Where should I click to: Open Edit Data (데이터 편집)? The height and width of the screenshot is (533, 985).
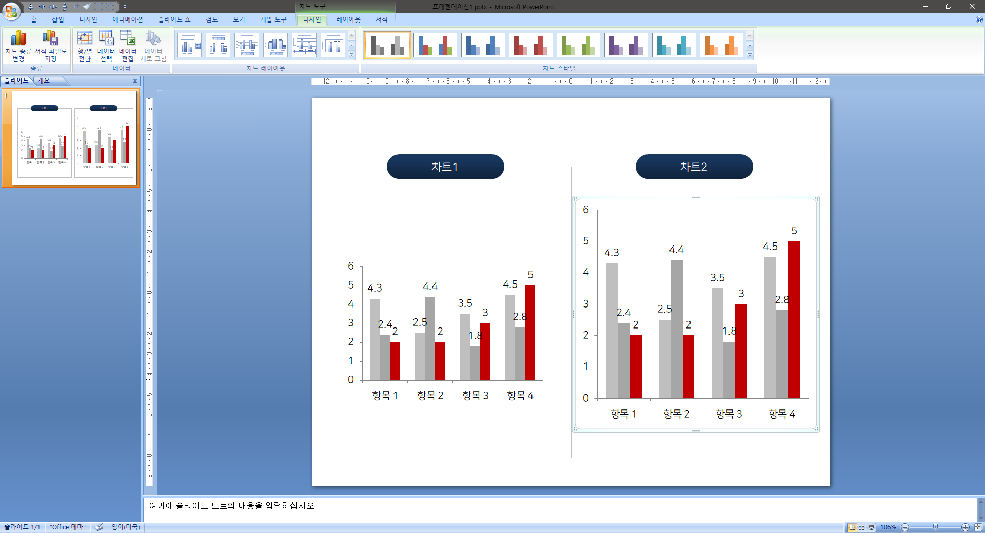click(128, 46)
